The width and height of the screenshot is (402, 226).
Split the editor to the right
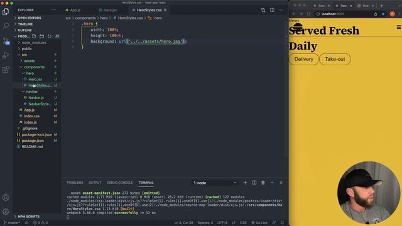pyautogui.click(x=272, y=10)
